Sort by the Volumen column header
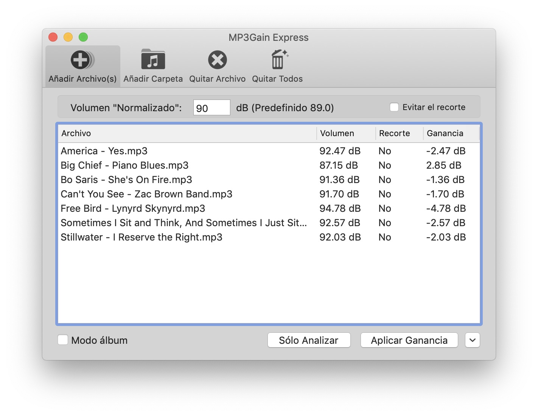Viewport: 538px width, 416px height. pos(337,133)
